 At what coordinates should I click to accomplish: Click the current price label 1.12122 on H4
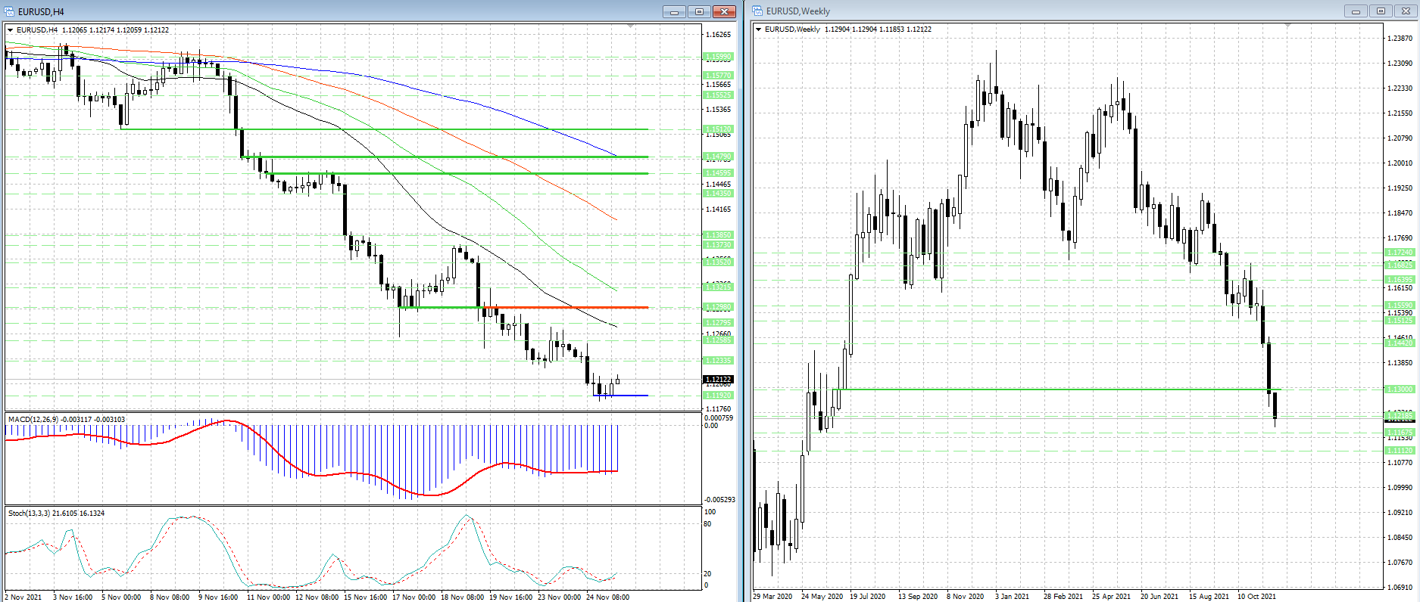718,380
